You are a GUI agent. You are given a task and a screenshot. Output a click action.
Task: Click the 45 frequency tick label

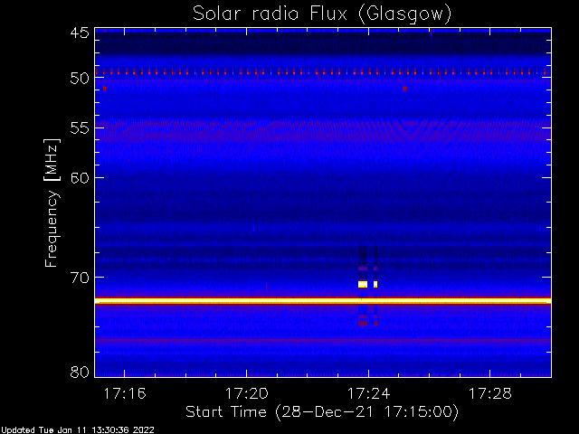click(x=80, y=33)
